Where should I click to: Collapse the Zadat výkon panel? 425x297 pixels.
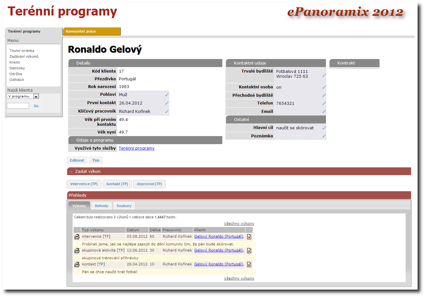point(71,172)
